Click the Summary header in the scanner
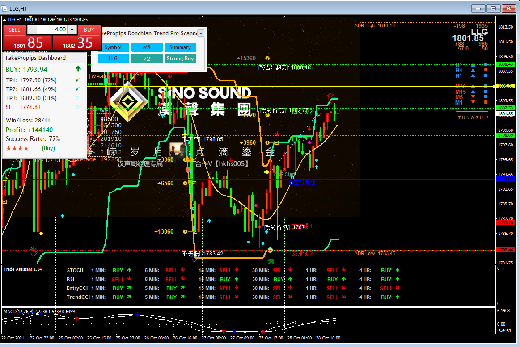 (180, 47)
